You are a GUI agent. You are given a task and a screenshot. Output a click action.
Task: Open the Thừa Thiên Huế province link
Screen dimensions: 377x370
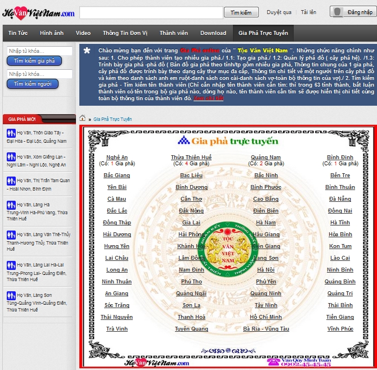(x=191, y=157)
